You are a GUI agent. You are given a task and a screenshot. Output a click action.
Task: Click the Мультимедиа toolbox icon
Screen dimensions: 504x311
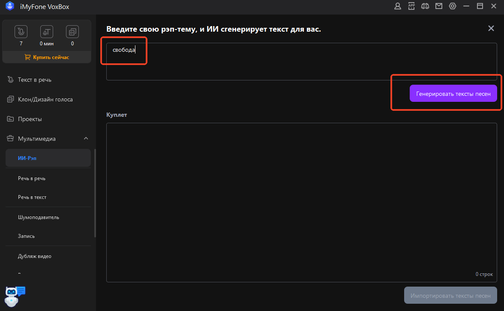coord(11,139)
